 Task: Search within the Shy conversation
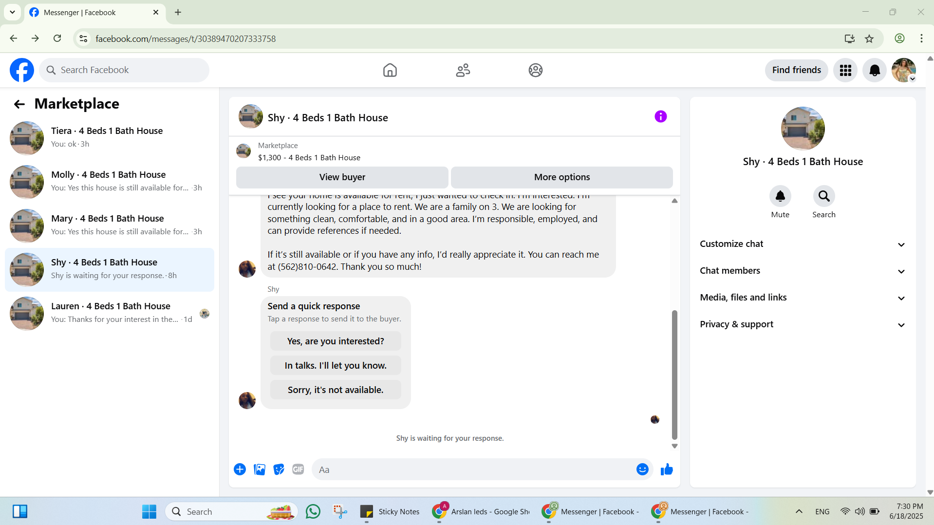pos(824,196)
